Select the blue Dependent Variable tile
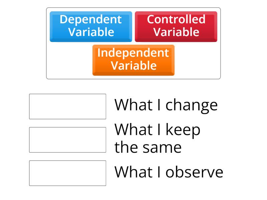This screenshot has height=200, width=267. (91, 26)
